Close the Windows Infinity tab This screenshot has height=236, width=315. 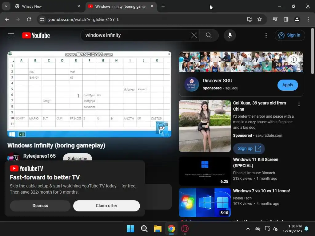152,6
